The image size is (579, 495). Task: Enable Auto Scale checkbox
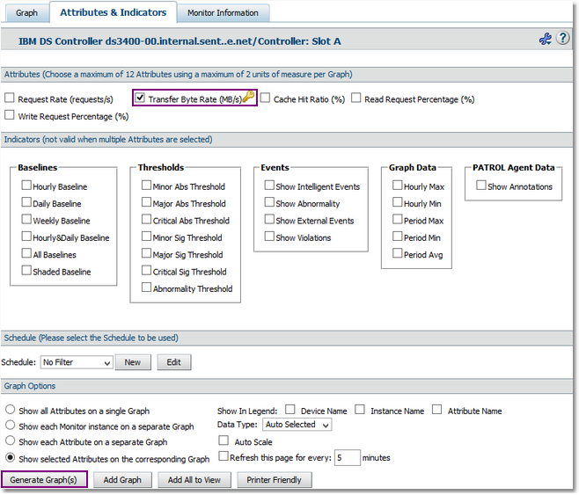(224, 440)
